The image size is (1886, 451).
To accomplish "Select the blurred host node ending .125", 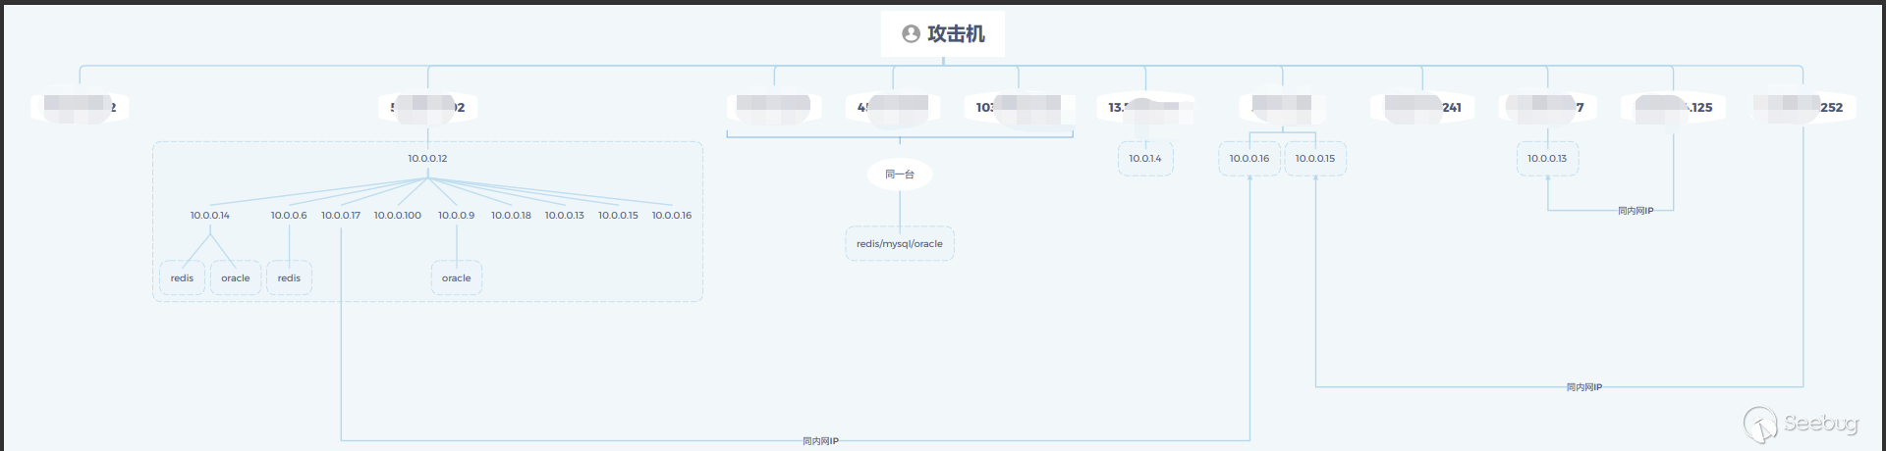I will pos(1674,107).
